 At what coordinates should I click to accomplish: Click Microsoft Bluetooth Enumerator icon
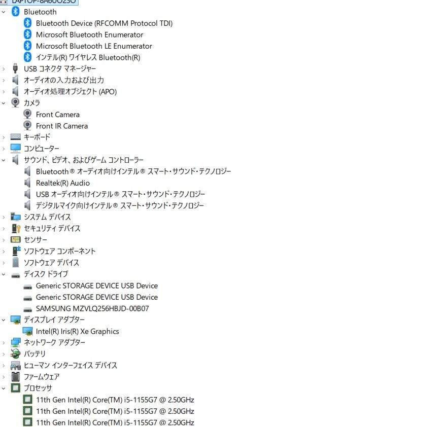(28, 34)
